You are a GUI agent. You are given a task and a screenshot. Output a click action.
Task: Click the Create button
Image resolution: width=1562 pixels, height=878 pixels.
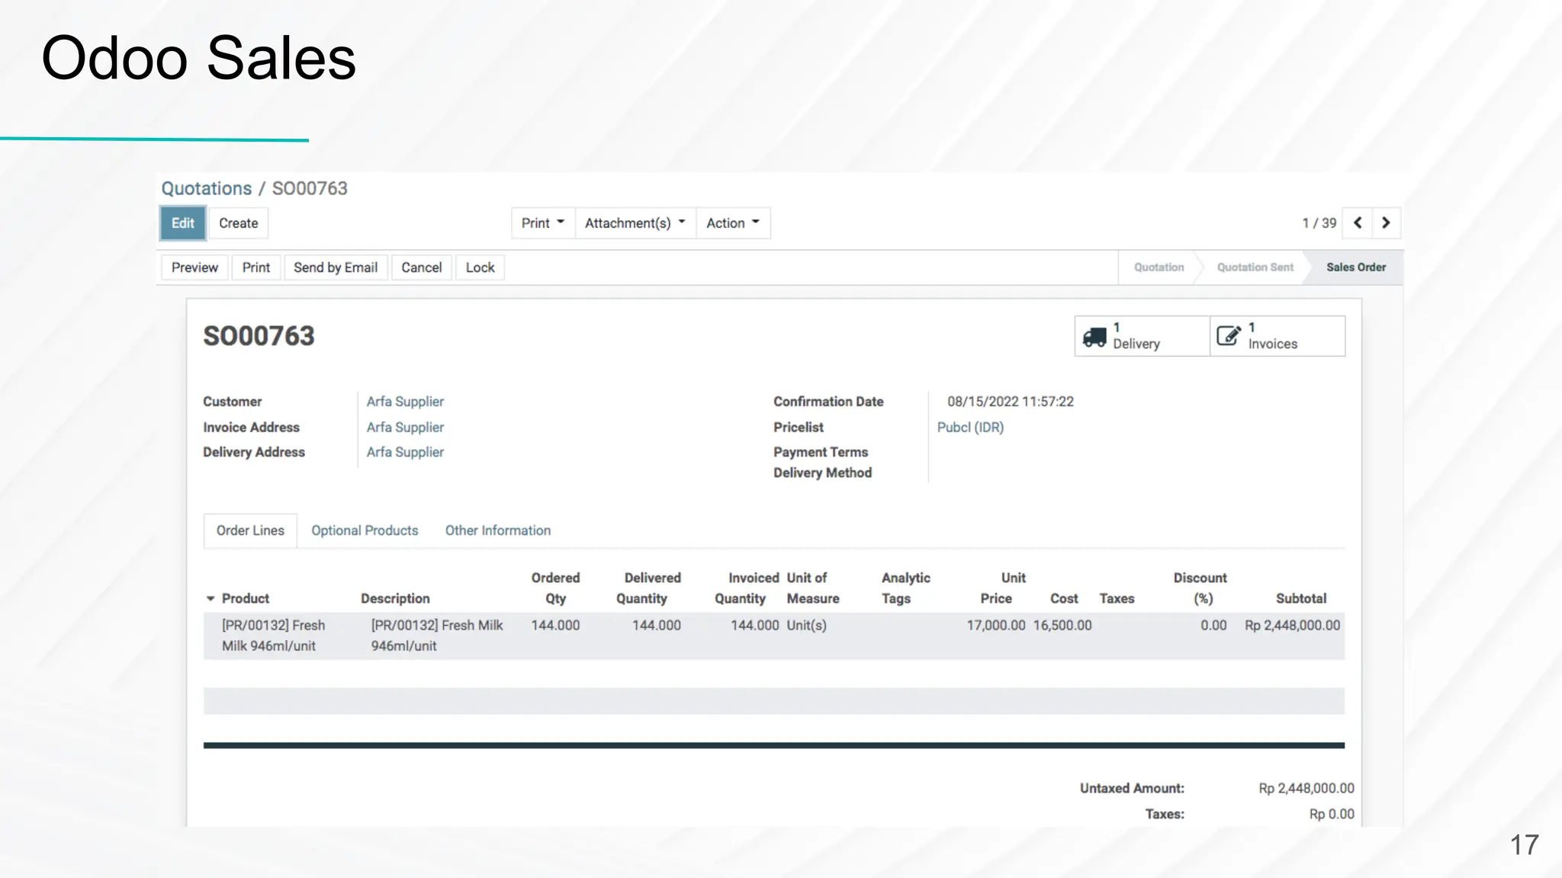click(238, 223)
